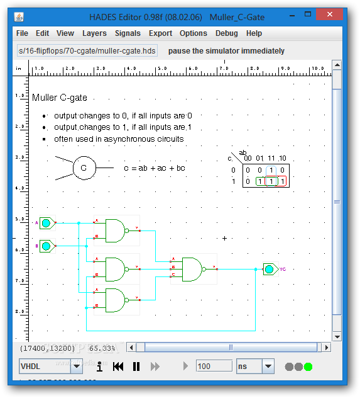Click the fast-forward simulation button
This screenshot has height=398, width=360.
(x=155, y=367)
